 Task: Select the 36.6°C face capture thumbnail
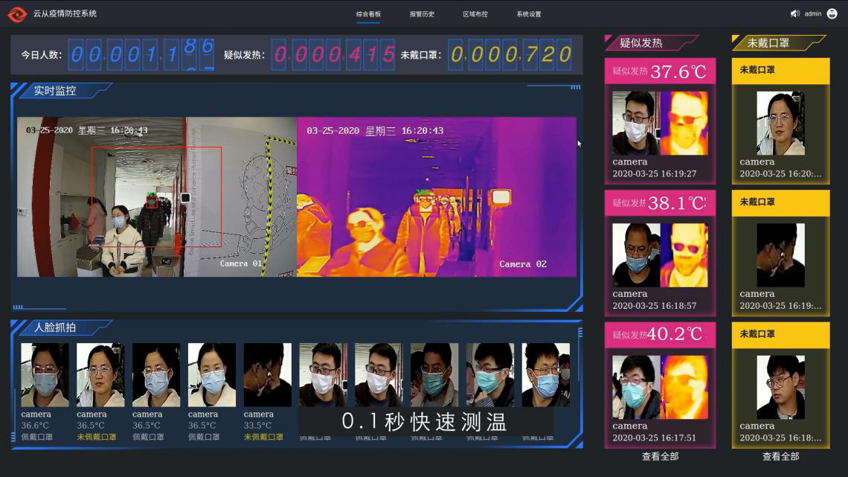point(45,375)
